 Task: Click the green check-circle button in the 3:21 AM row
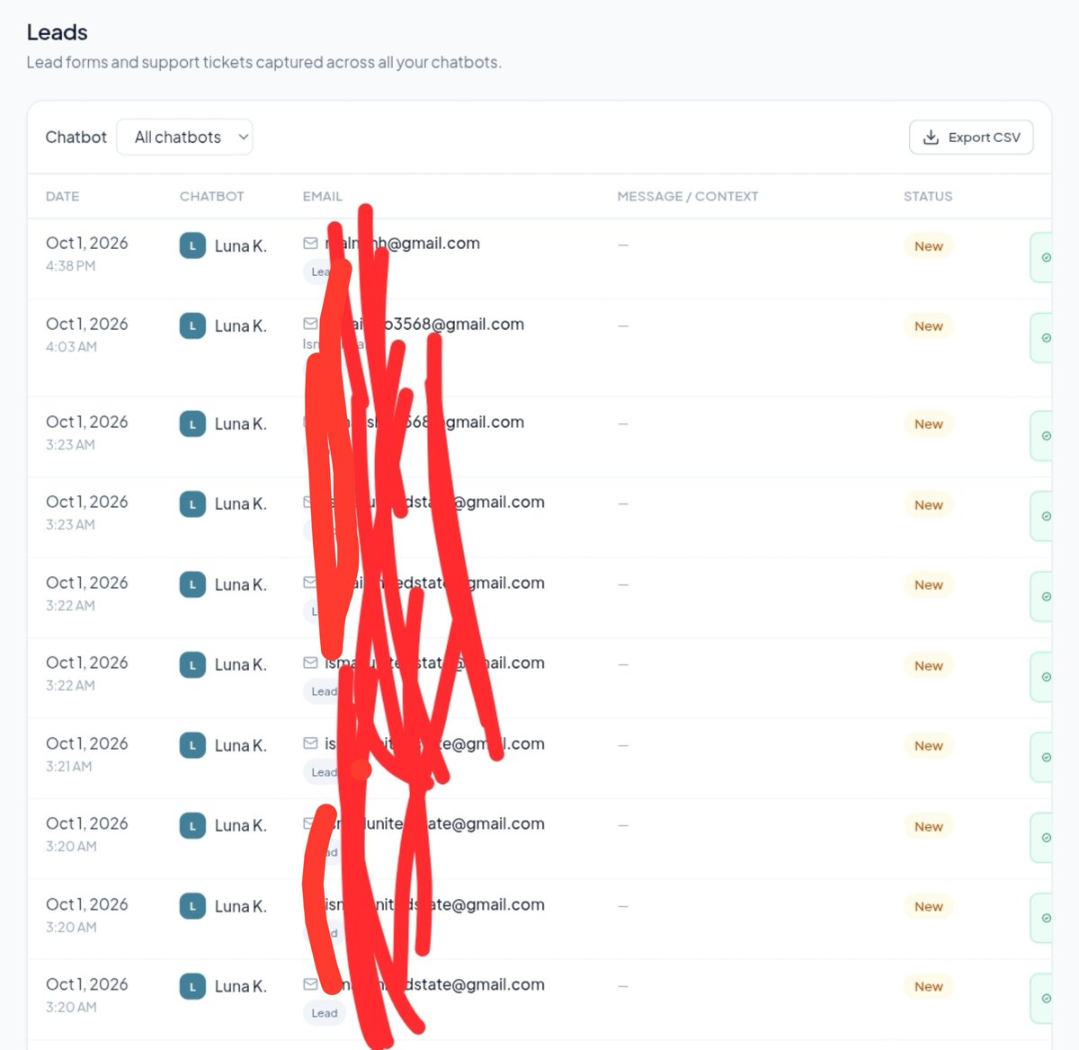[x=1041, y=757]
